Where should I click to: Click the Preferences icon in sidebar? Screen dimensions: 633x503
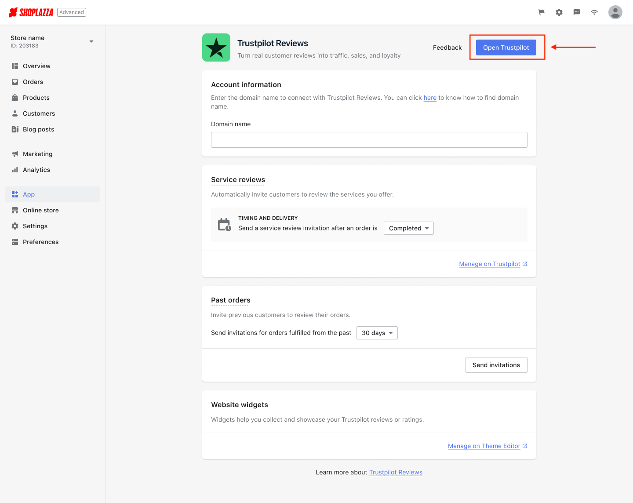click(15, 242)
